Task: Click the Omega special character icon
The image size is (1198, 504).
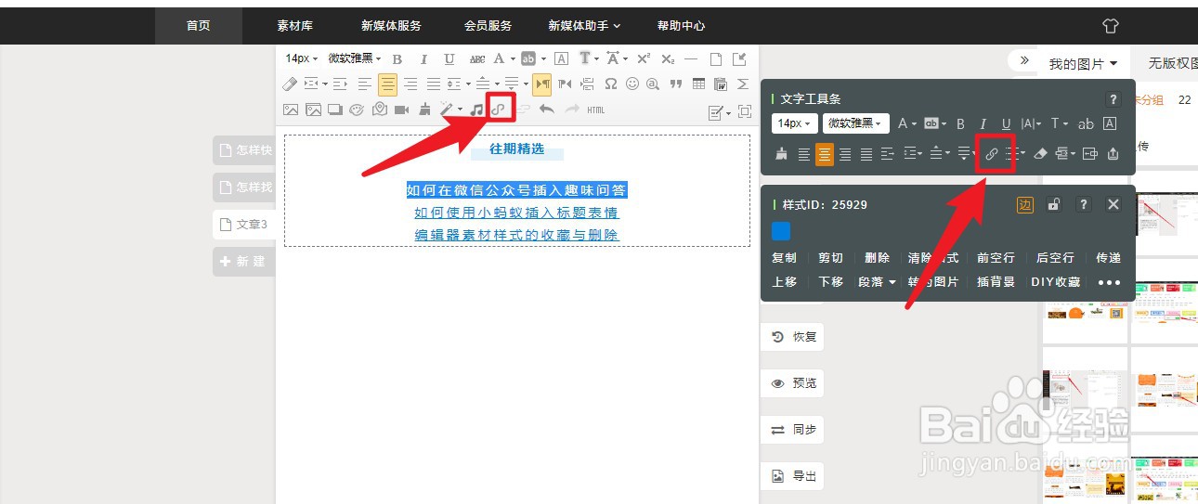Action: 610,84
